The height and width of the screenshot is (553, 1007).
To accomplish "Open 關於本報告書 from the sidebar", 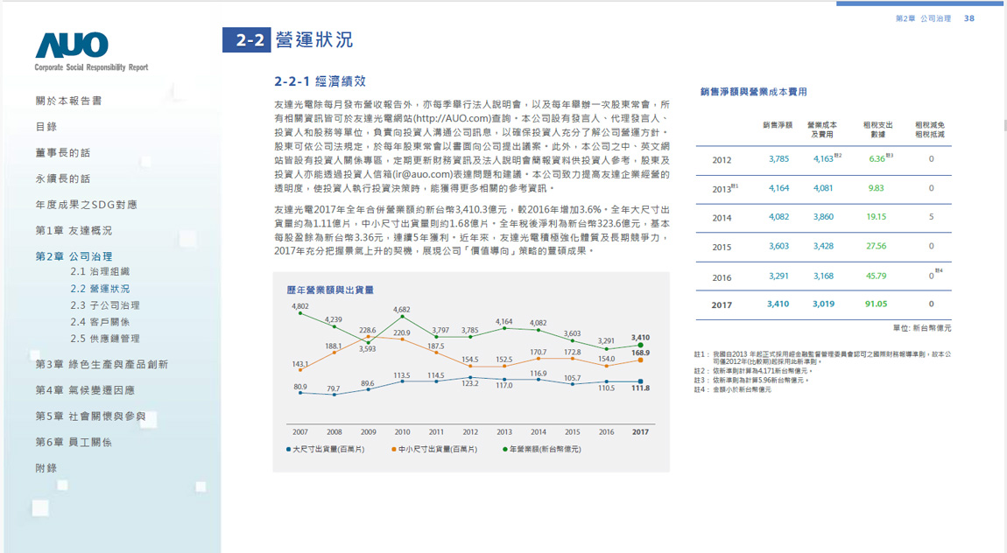I will point(68,101).
